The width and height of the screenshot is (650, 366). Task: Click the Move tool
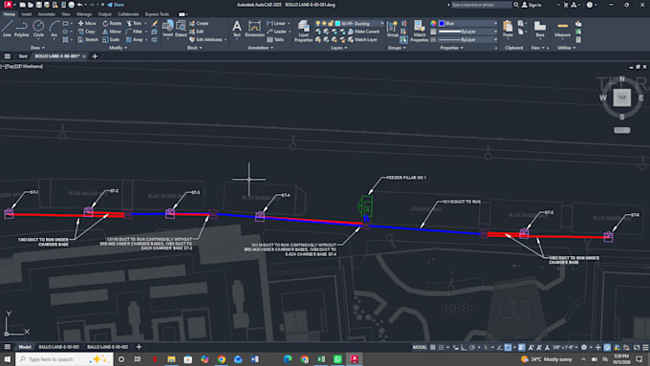pyautogui.click(x=87, y=23)
